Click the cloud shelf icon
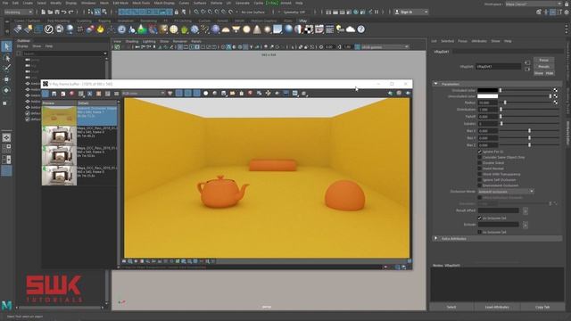Screen dimensions: 571x321 [x=351, y=29]
